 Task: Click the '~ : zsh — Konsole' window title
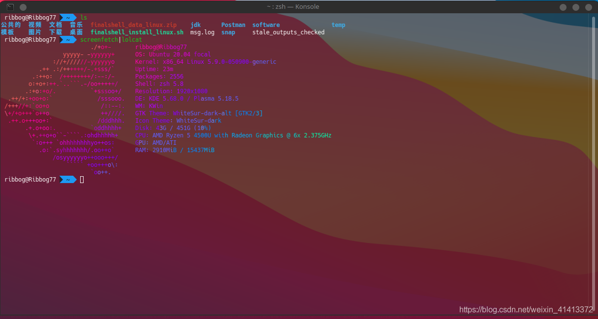pyautogui.click(x=293, y=7)
